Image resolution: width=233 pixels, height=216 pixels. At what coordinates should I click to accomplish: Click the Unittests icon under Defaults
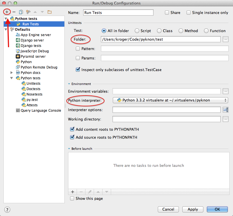24,84
